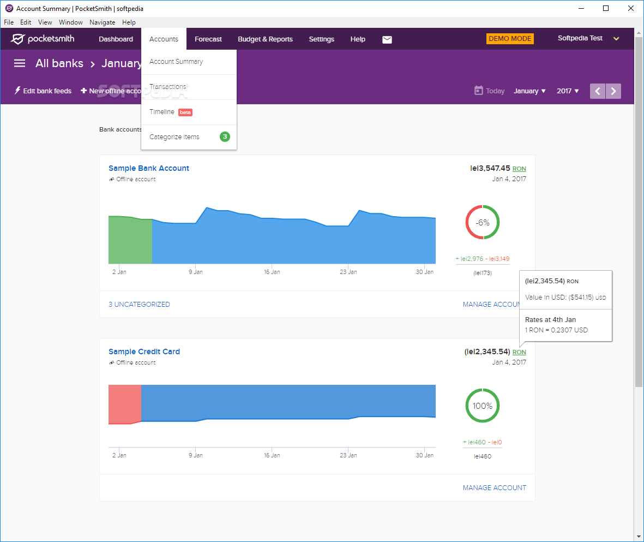Click the All banks breadcrumb
The image size is (644, 542).
click(59, 63)
